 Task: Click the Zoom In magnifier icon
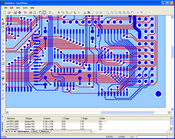point(112,12)
